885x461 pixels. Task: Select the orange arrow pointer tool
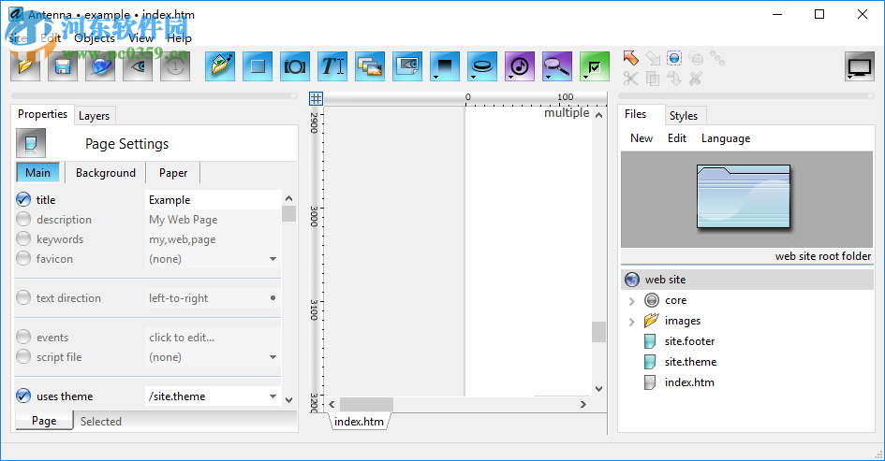631,57
